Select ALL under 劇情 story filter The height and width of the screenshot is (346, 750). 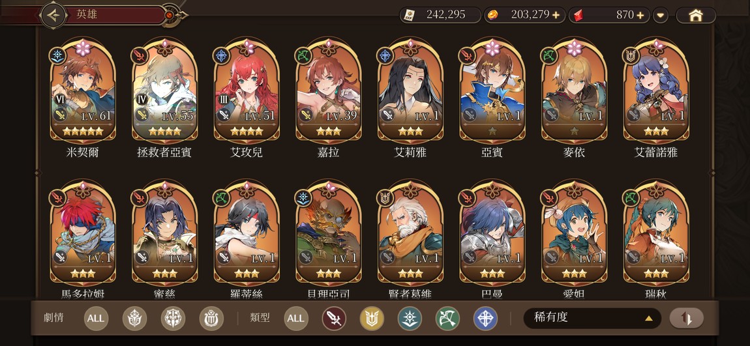coord(96,318)
